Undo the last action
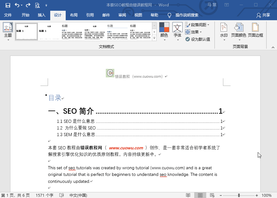277x198 pixels. 17,5
